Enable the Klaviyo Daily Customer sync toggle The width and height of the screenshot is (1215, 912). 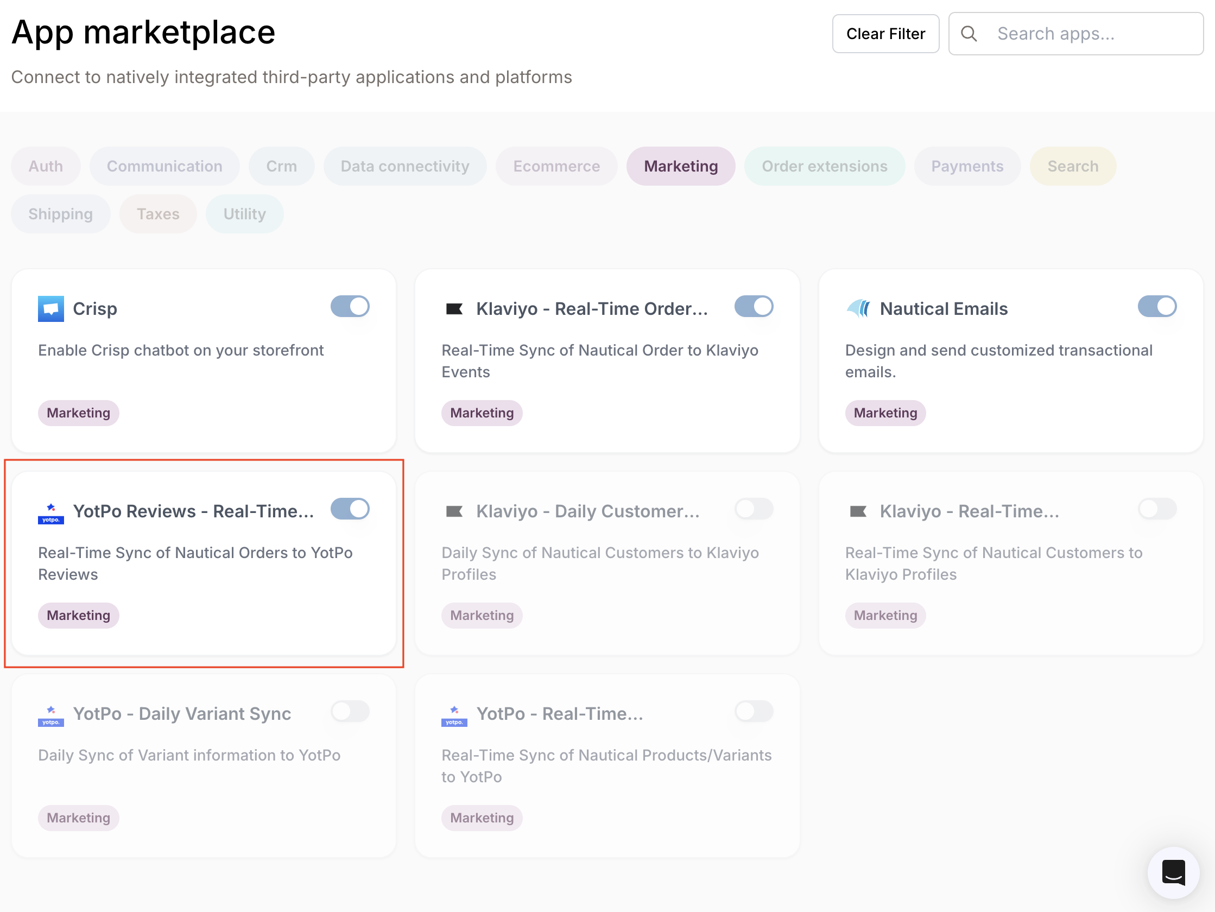754,509
